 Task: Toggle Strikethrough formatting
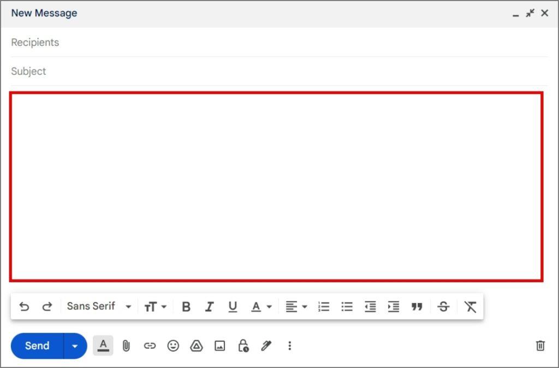click(443, 306)
